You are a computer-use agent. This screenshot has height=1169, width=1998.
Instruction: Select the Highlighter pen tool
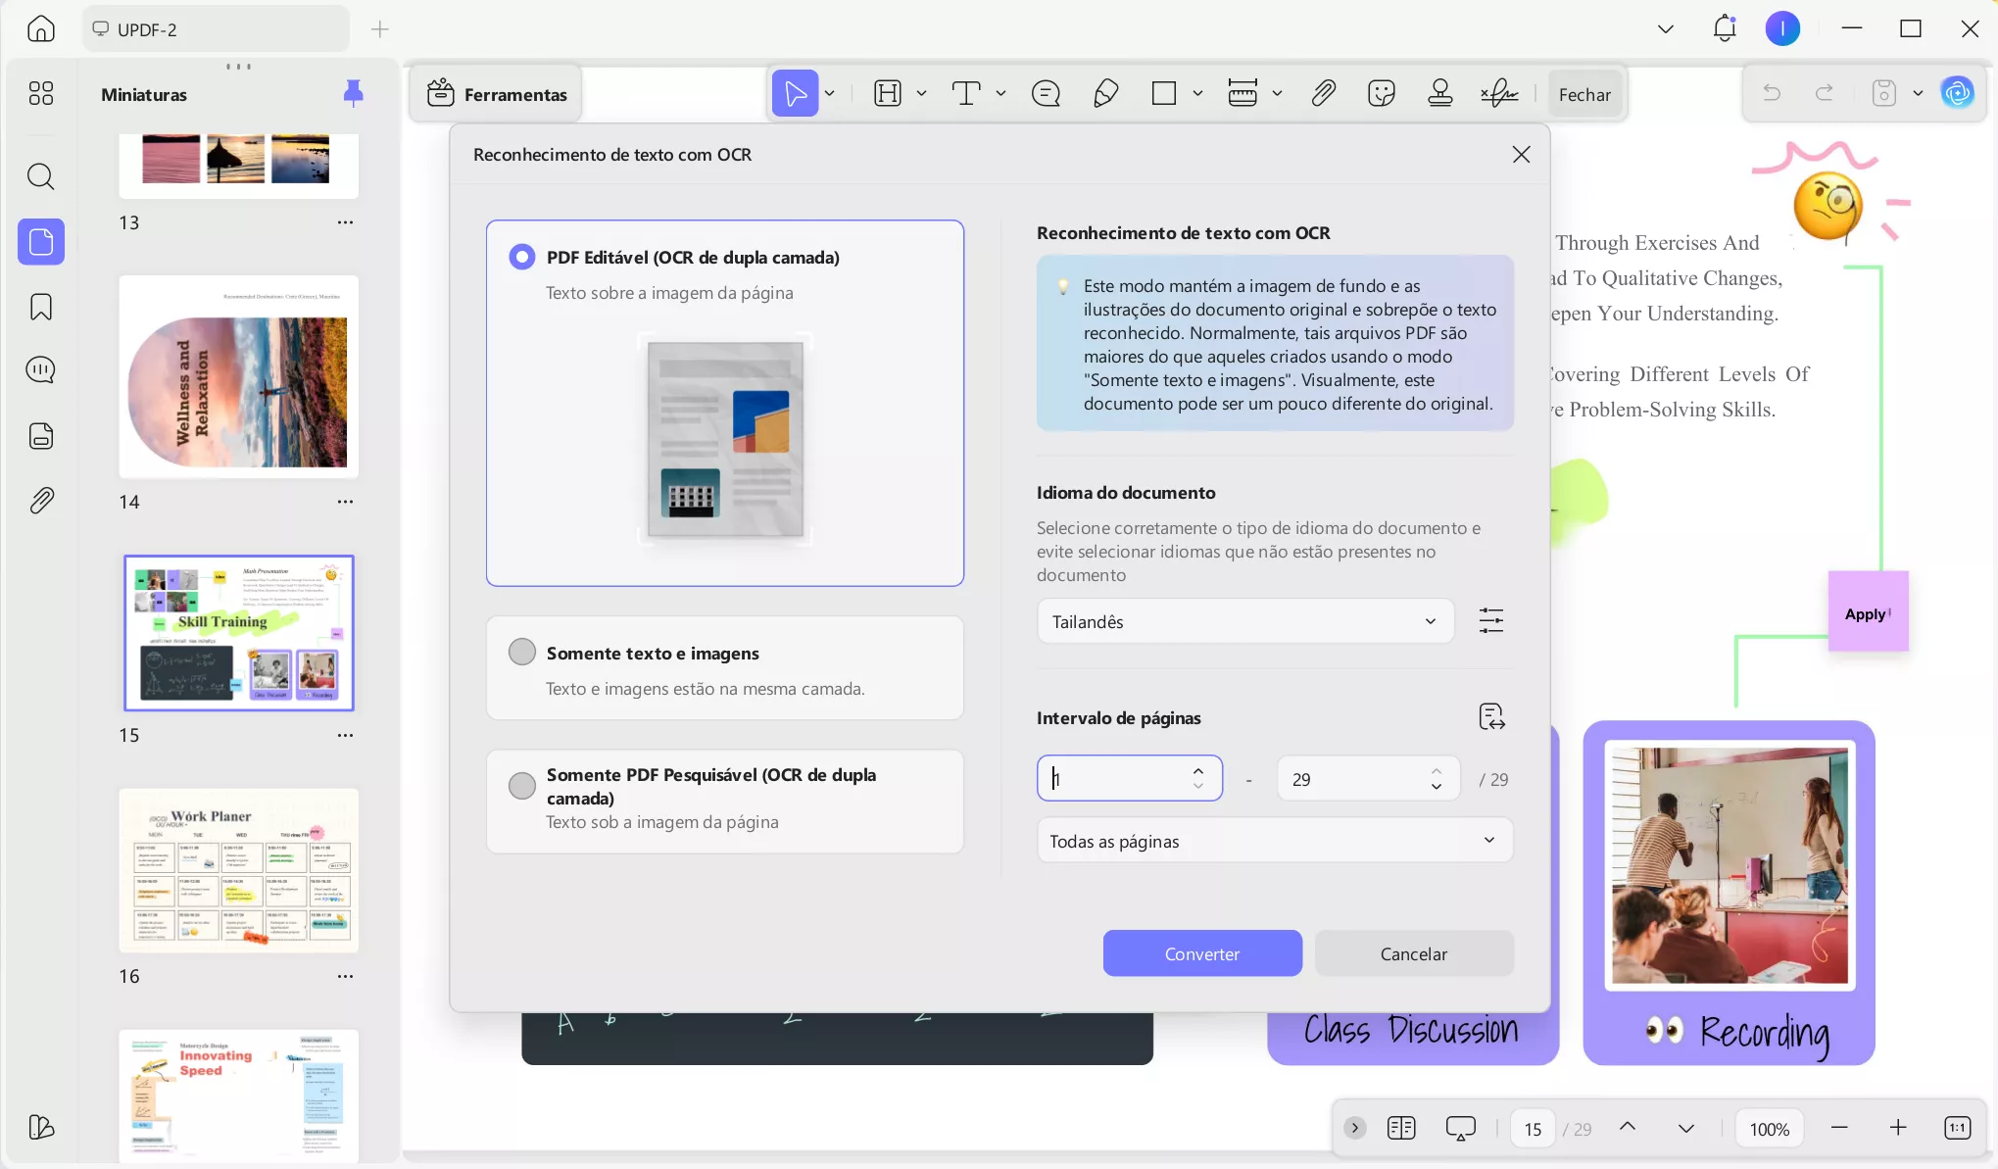coord(1105,93)
